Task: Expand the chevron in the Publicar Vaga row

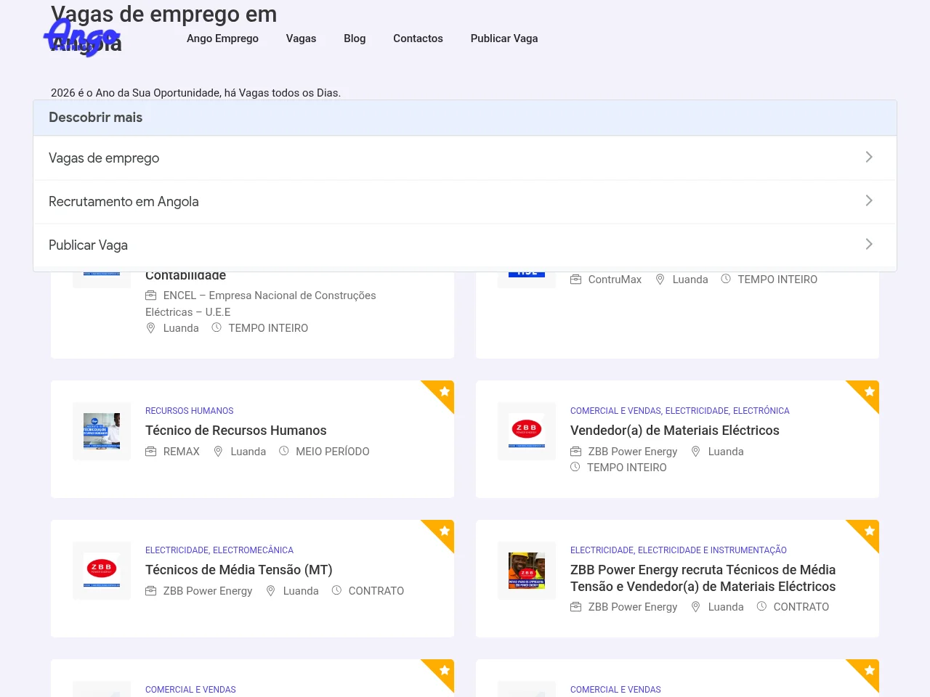Action: coord(869,244)
